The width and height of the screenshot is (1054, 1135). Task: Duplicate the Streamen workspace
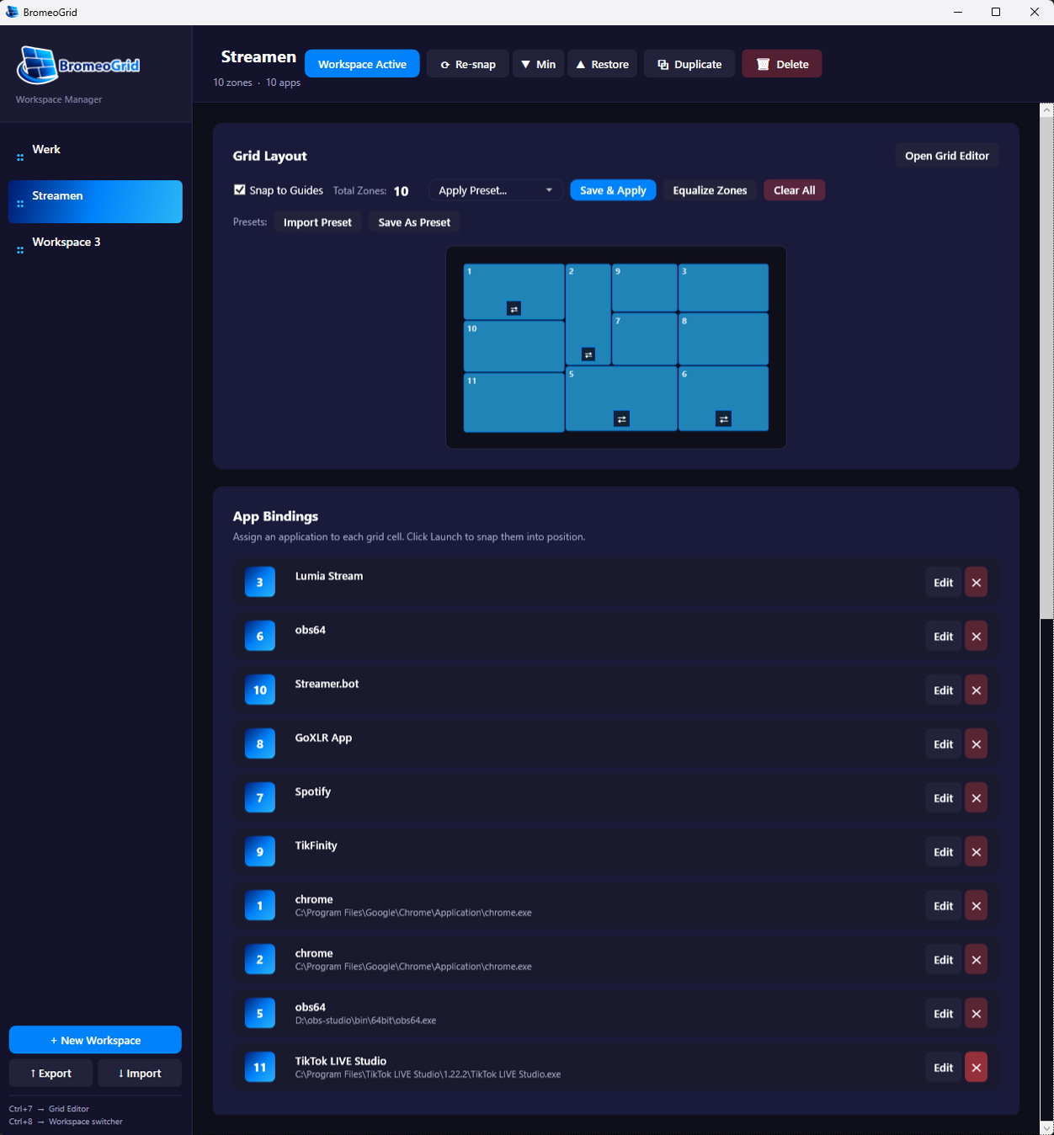689,63
